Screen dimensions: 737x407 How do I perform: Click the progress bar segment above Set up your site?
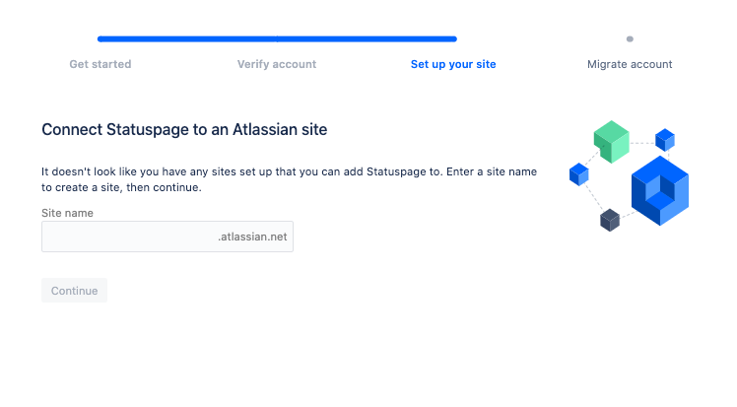coord(368,39)
